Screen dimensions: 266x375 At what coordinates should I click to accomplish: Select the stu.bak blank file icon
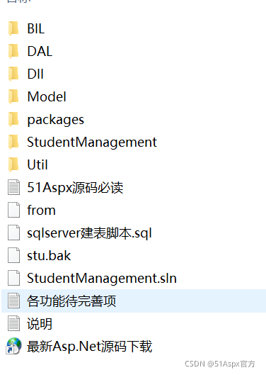14,255
